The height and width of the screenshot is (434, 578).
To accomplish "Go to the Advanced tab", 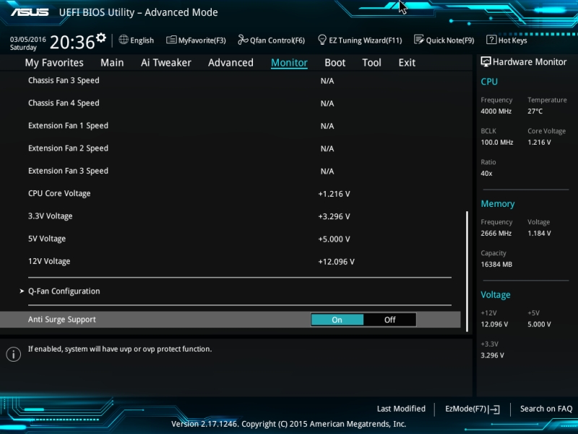I will coord(230,63).
